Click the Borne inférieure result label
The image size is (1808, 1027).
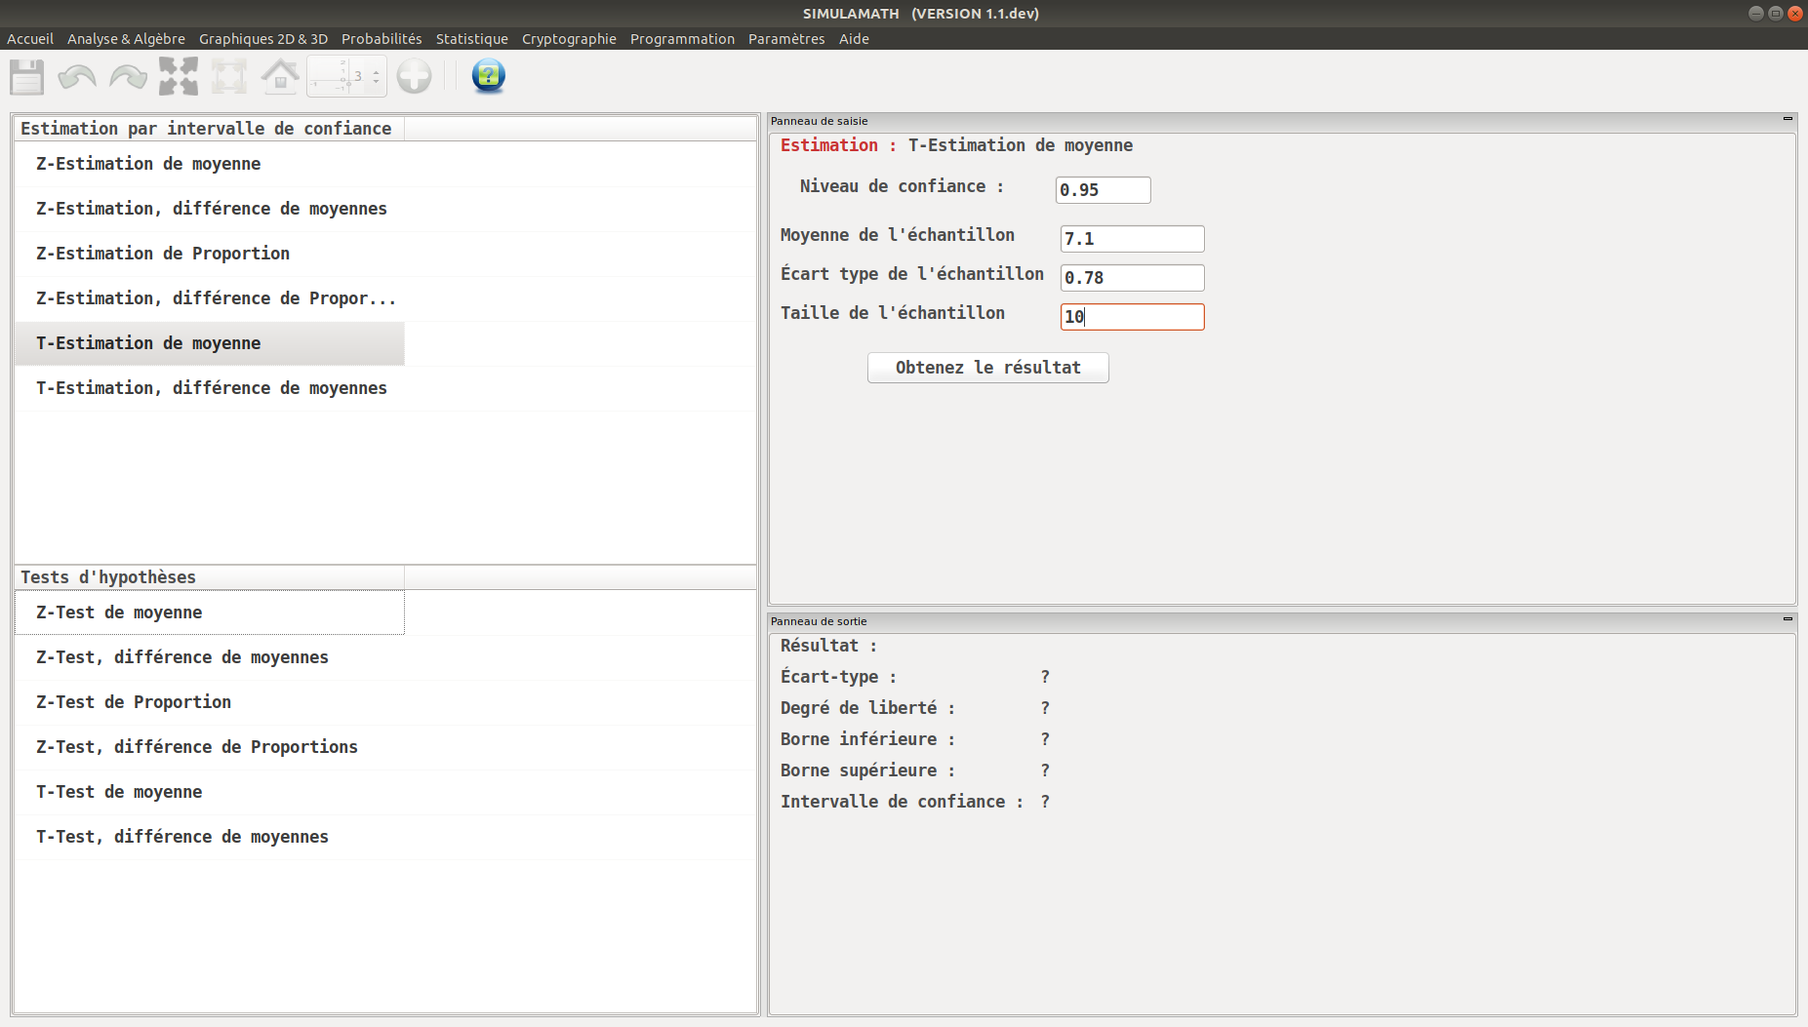tap(867, 739)
